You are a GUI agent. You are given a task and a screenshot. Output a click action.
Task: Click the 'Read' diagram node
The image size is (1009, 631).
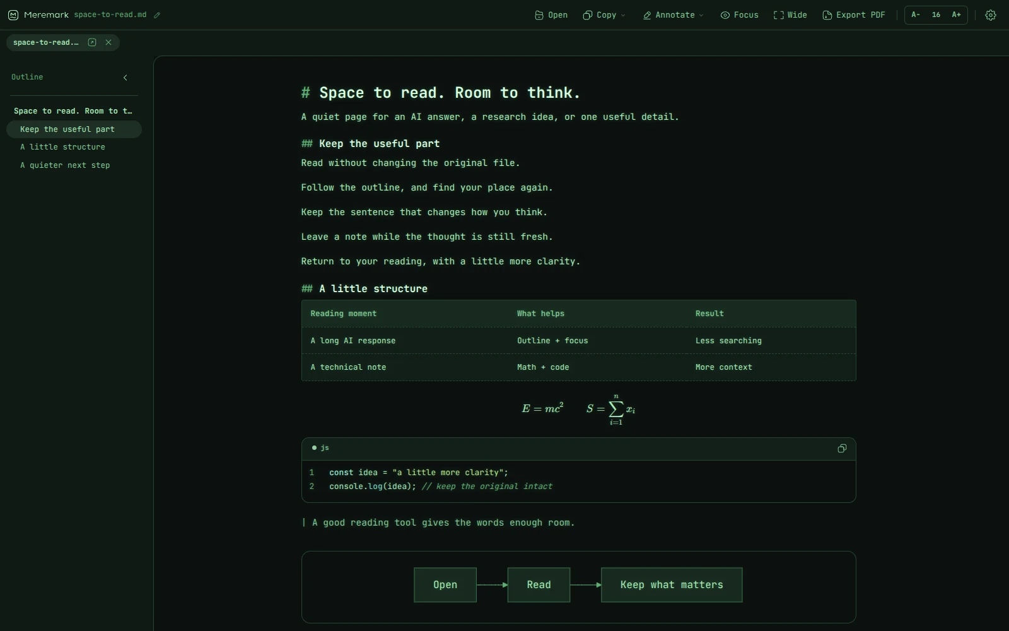(539, 585)
